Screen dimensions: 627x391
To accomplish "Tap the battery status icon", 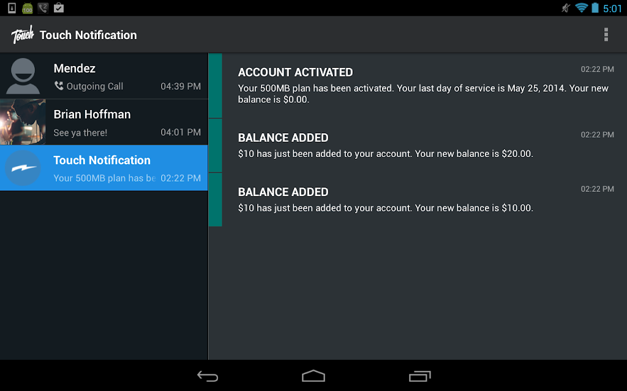I will tap(595, 8).
